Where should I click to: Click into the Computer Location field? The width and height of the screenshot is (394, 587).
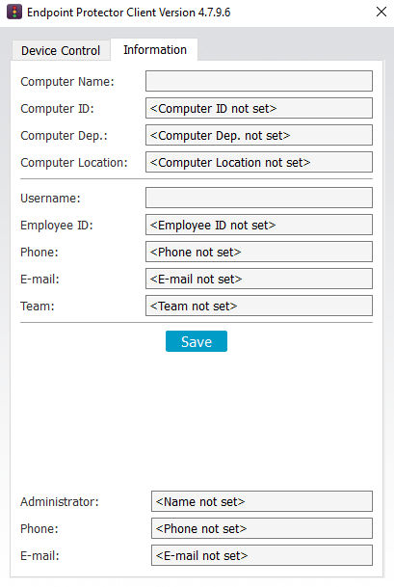[x=259, y=162]
